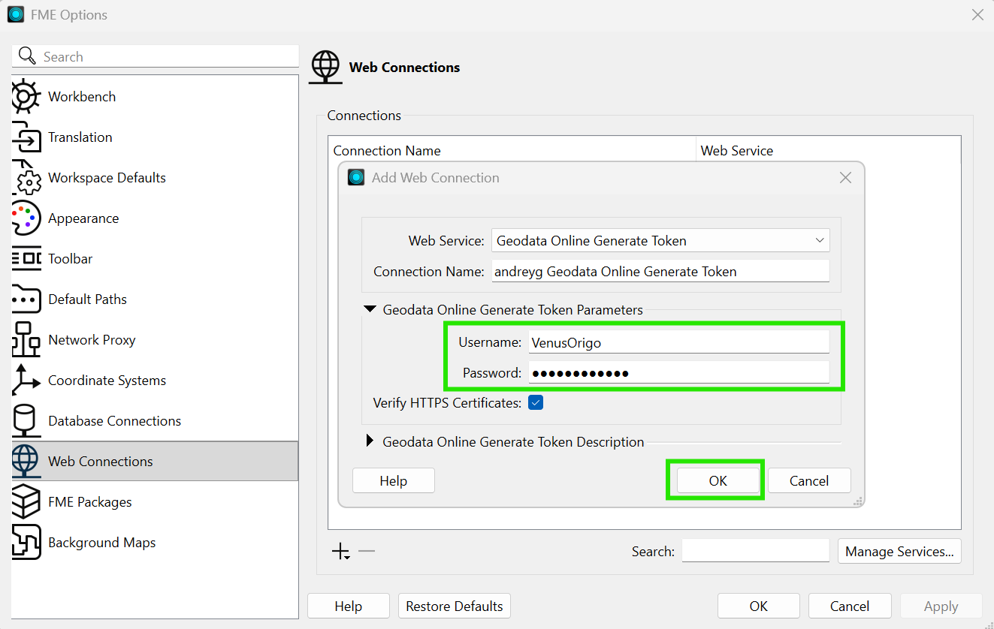
Task: Toggle the Verify HTTPS Certificates checkbox
Action: pos(536,403)
